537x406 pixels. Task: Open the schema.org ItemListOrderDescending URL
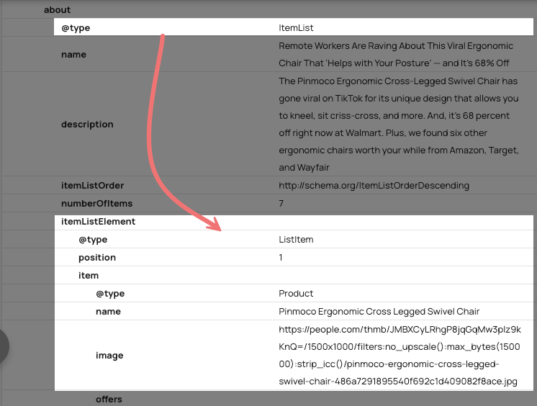374,185
